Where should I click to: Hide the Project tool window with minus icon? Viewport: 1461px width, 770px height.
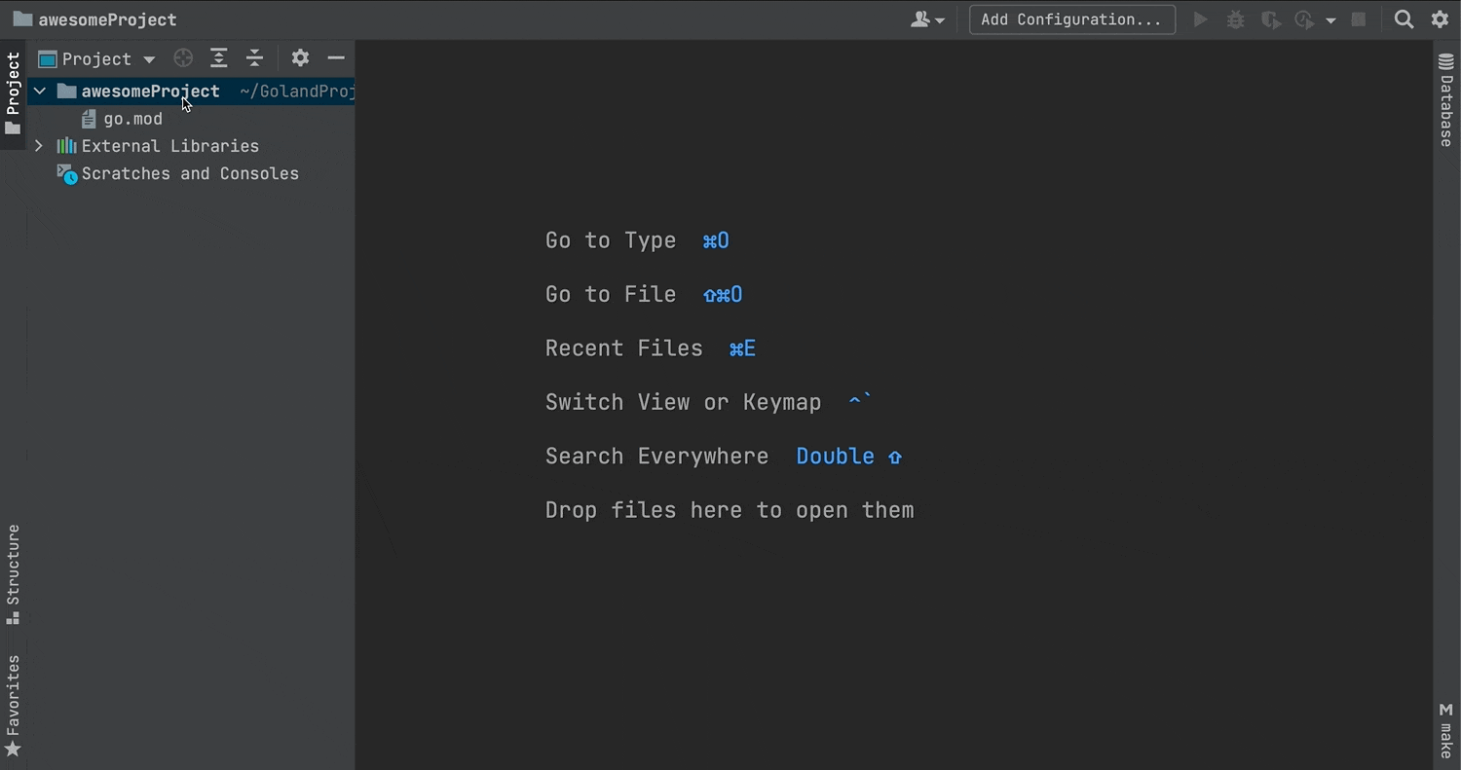[336, 58]
